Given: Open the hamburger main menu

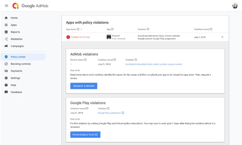Looking at the screenshot, I should tap(6, 6).
